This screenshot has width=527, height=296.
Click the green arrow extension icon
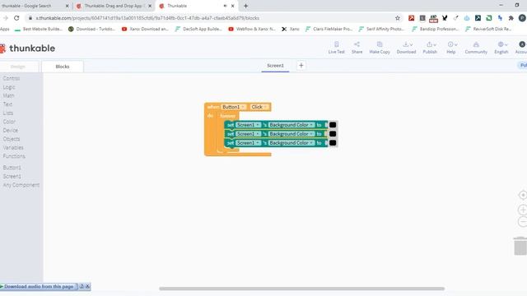click(489, 18)
